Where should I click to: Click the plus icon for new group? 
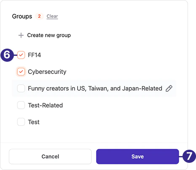pyautogui.click(x=21, y=35)
